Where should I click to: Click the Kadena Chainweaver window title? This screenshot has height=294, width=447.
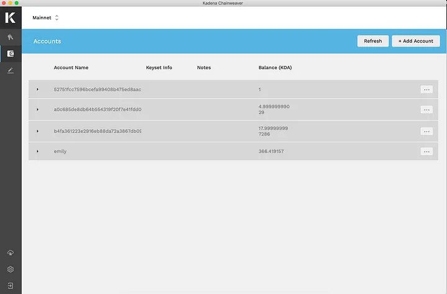pos(223,3)
